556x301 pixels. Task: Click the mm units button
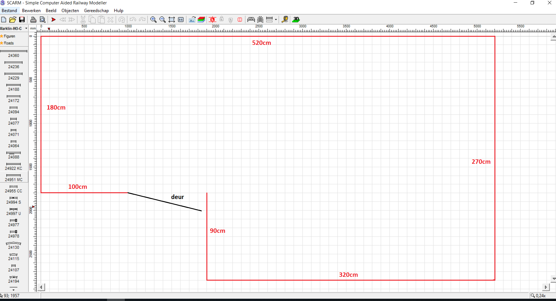point(33,28)
